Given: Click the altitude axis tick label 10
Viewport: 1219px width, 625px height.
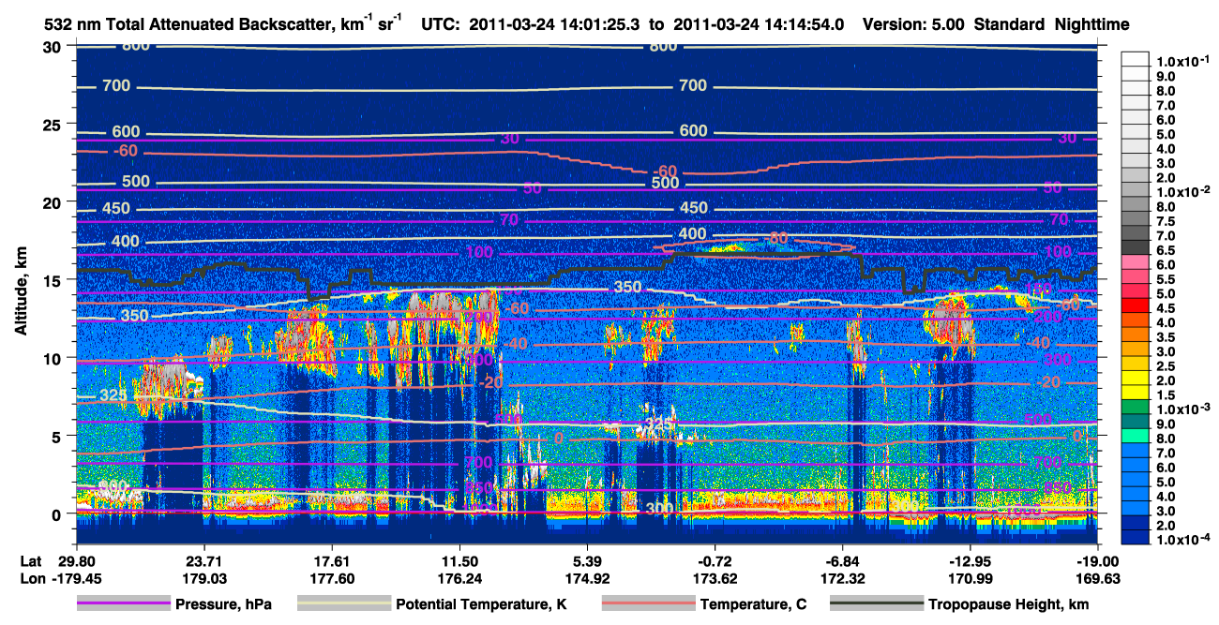Looking at the screenshot, I should tap(53, 358).
